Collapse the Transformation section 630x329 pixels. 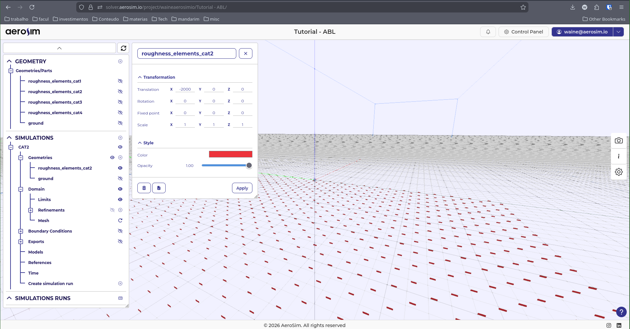click(x=140, y=77)
